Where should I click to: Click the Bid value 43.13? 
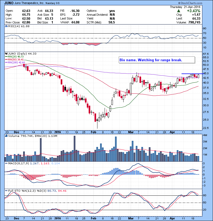click(49, 18)
